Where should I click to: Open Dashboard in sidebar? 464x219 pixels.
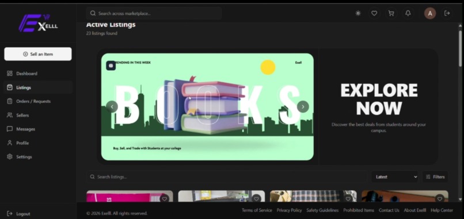click(x=38, y=74)
